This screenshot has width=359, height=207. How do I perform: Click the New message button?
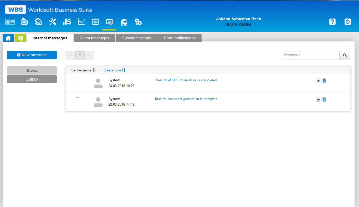click(x=32, y=55)
